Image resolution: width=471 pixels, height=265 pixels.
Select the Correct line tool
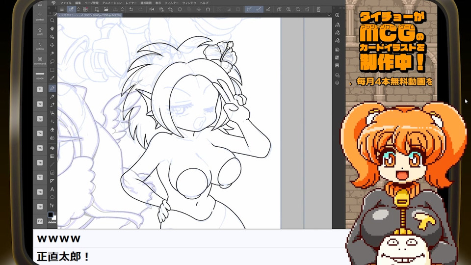click(52, 206)
